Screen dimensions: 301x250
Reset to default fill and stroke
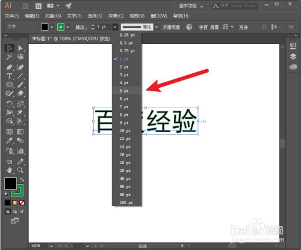coord(6,194)
